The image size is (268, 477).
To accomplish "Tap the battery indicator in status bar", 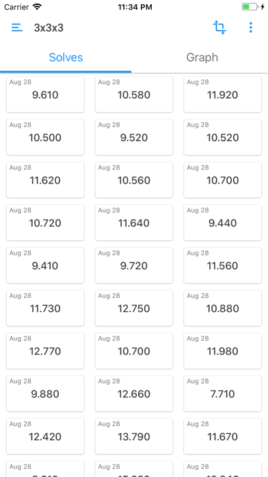I will pyautogui.click(x=250, y=7).
